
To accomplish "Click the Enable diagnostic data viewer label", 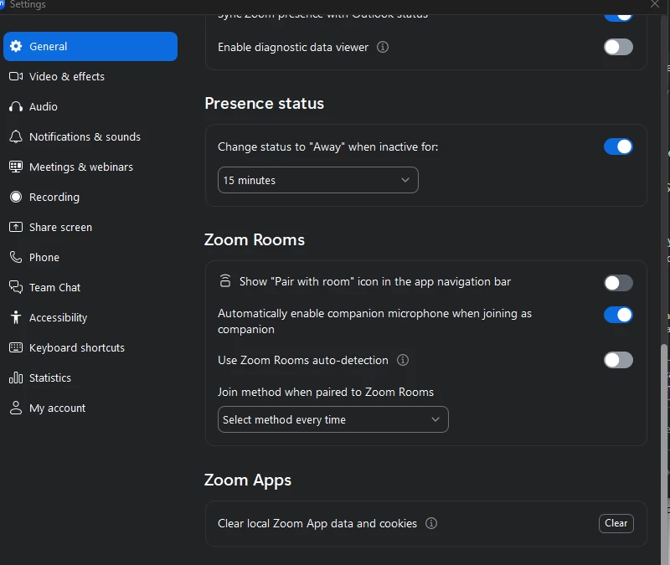I will point(293,47).
